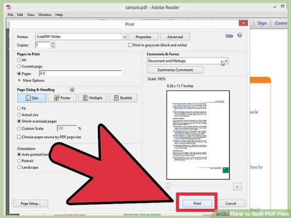
Task: Click the blue Help question mark icon
Action: (x=240, y=35)
